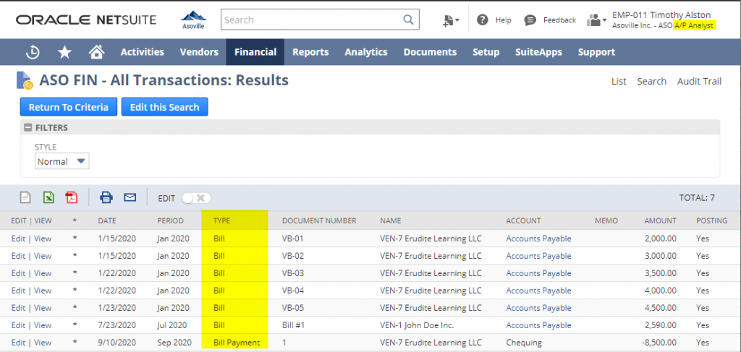Select the Chequing account cell
Screen dimensions: 741x352
524,343
